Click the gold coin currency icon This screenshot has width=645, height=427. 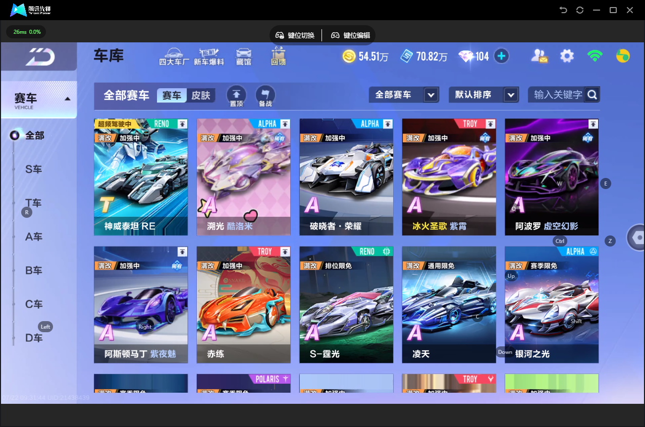[349, 56]
